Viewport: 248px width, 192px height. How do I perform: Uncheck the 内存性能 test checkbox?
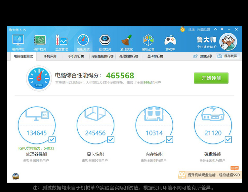point(170,139)
